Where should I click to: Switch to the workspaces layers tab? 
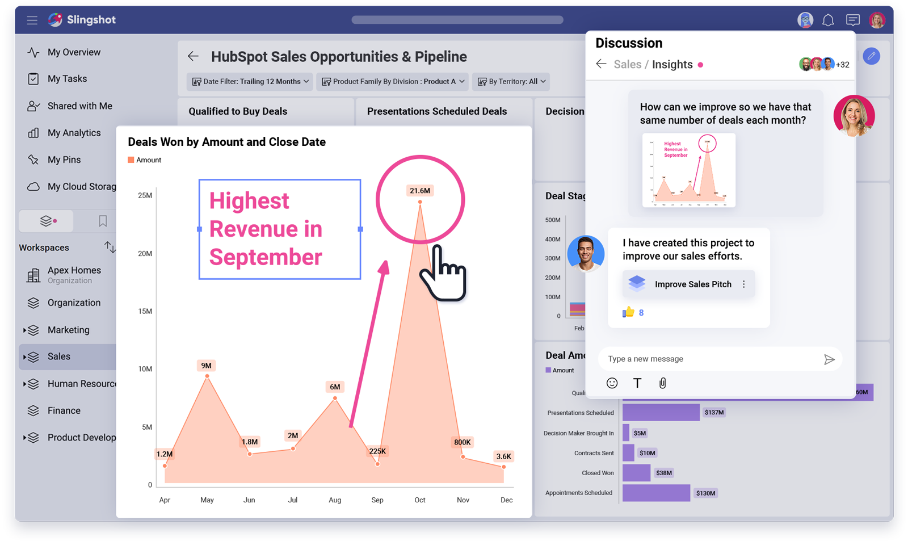(x=46, y=221)
